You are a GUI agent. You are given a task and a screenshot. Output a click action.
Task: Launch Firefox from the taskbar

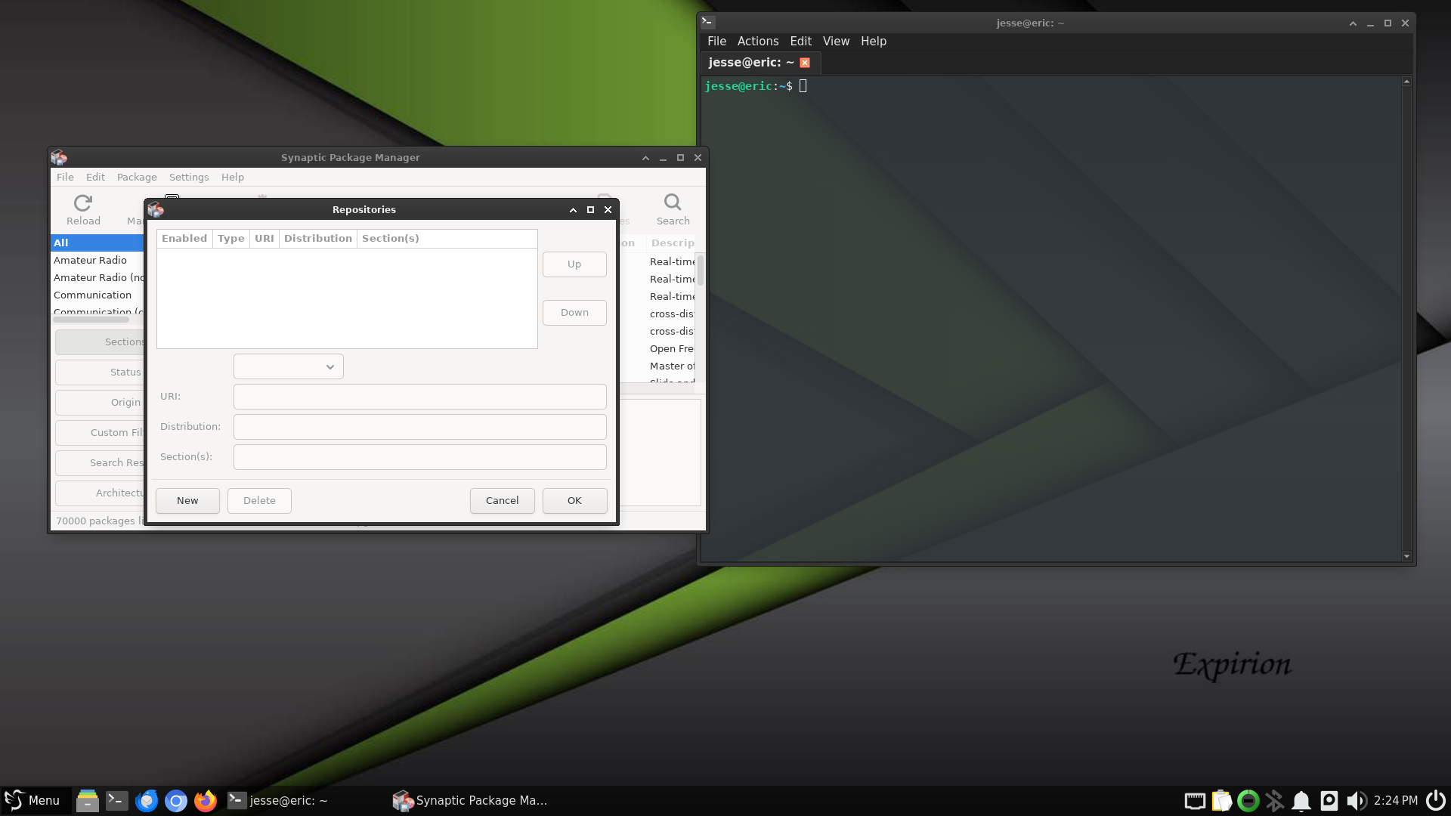(x=206, y=800)
